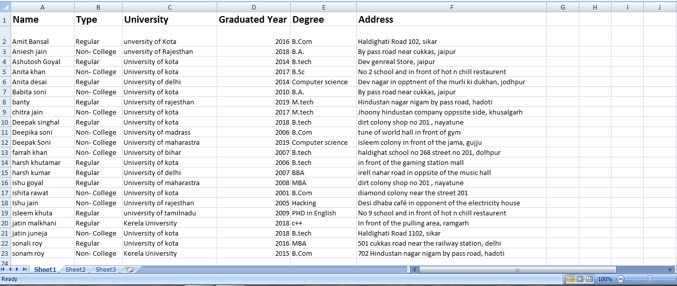This screenshot has width=677, height=286.
Task: Click the zoom out minus button
Action: pyautogui.click(x=621, y=279)
